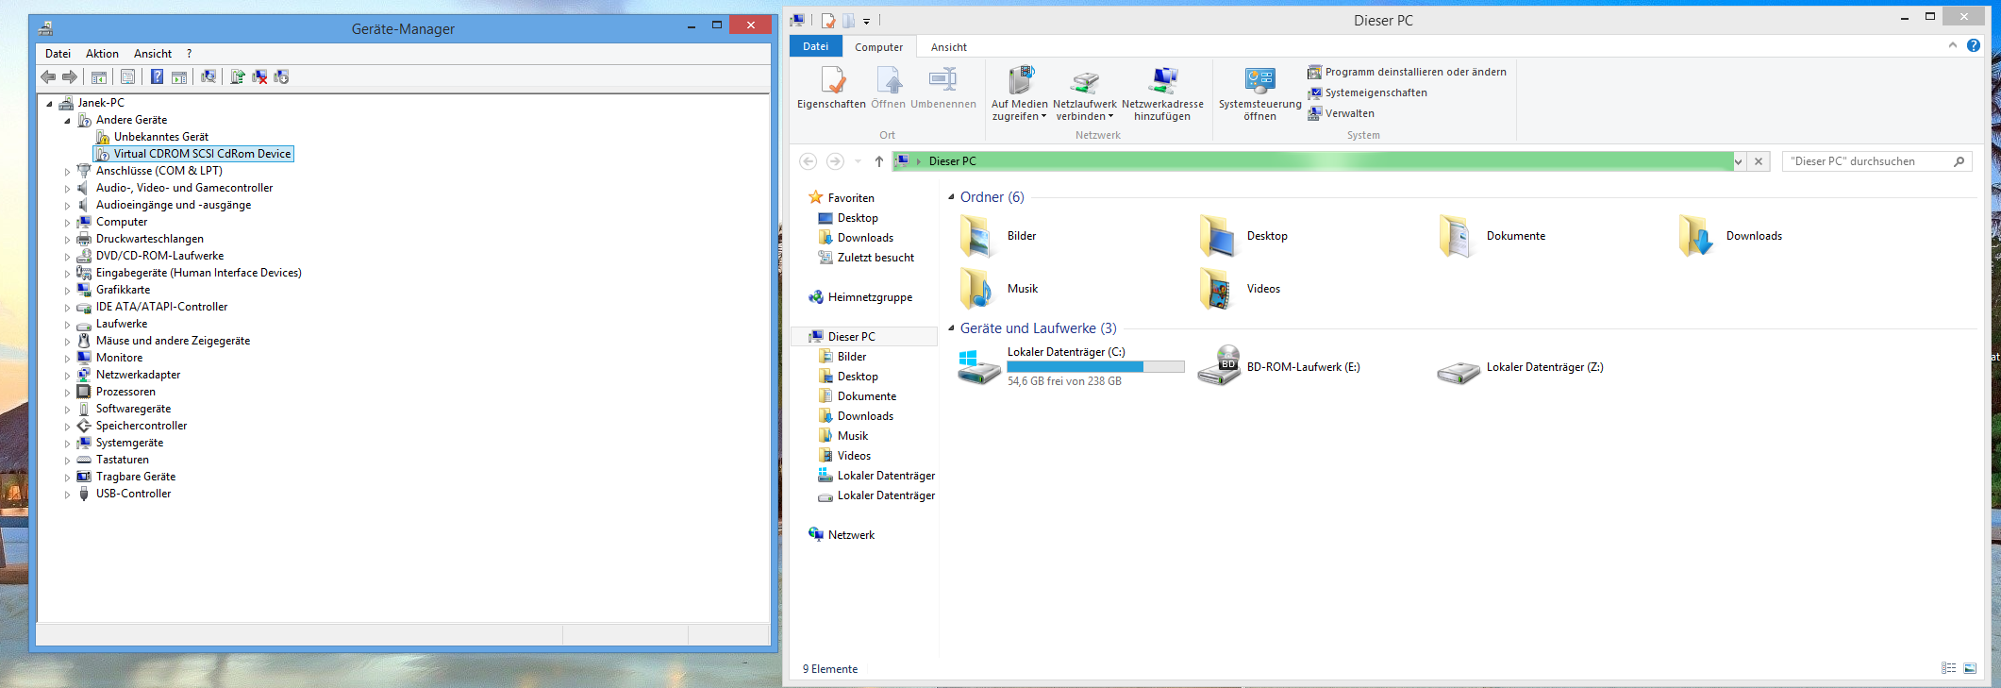Expand the USB-Controller category
Image resolution: width=2001 pixels, height=688 pixels.
click(67, 495)
